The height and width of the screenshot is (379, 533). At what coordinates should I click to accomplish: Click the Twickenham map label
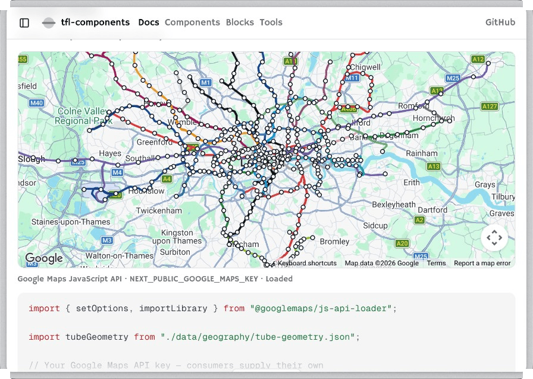point(159,211)
